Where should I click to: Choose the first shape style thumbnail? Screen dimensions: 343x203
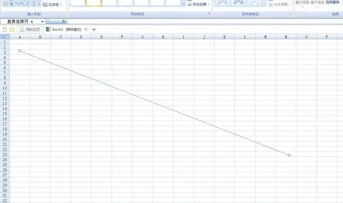pyautogui.click(x=77, y=3)
